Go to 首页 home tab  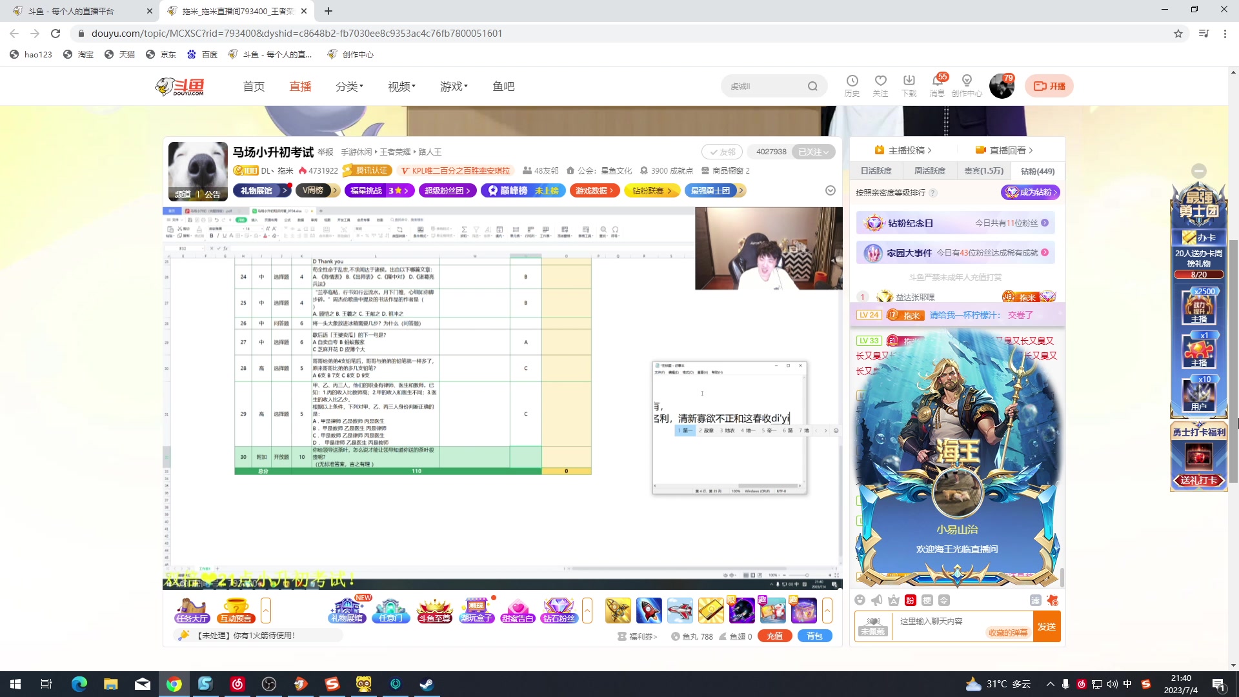[254, 86]
